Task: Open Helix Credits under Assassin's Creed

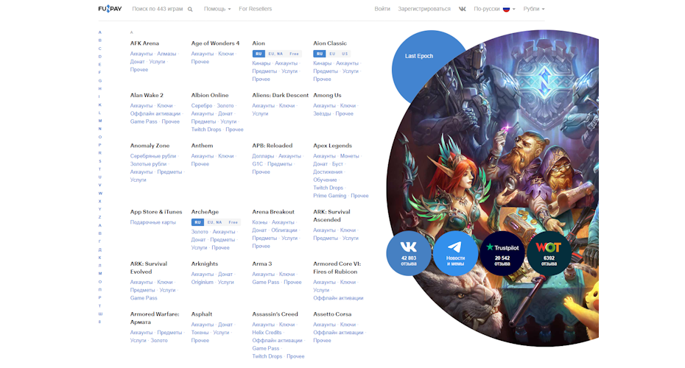Action: (267, 332)
